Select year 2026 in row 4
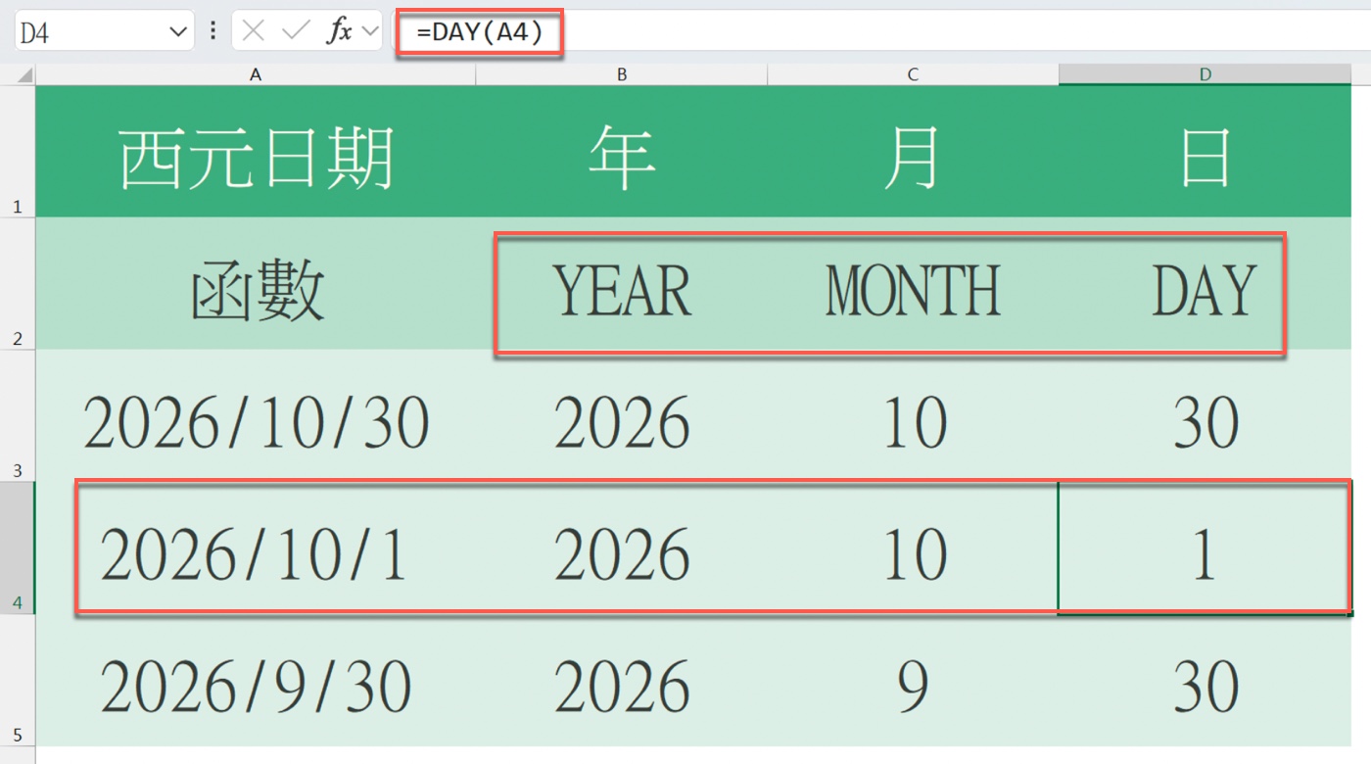This screenshot has height=764, width=1371. pyautogui.click(x=622, y=548)
